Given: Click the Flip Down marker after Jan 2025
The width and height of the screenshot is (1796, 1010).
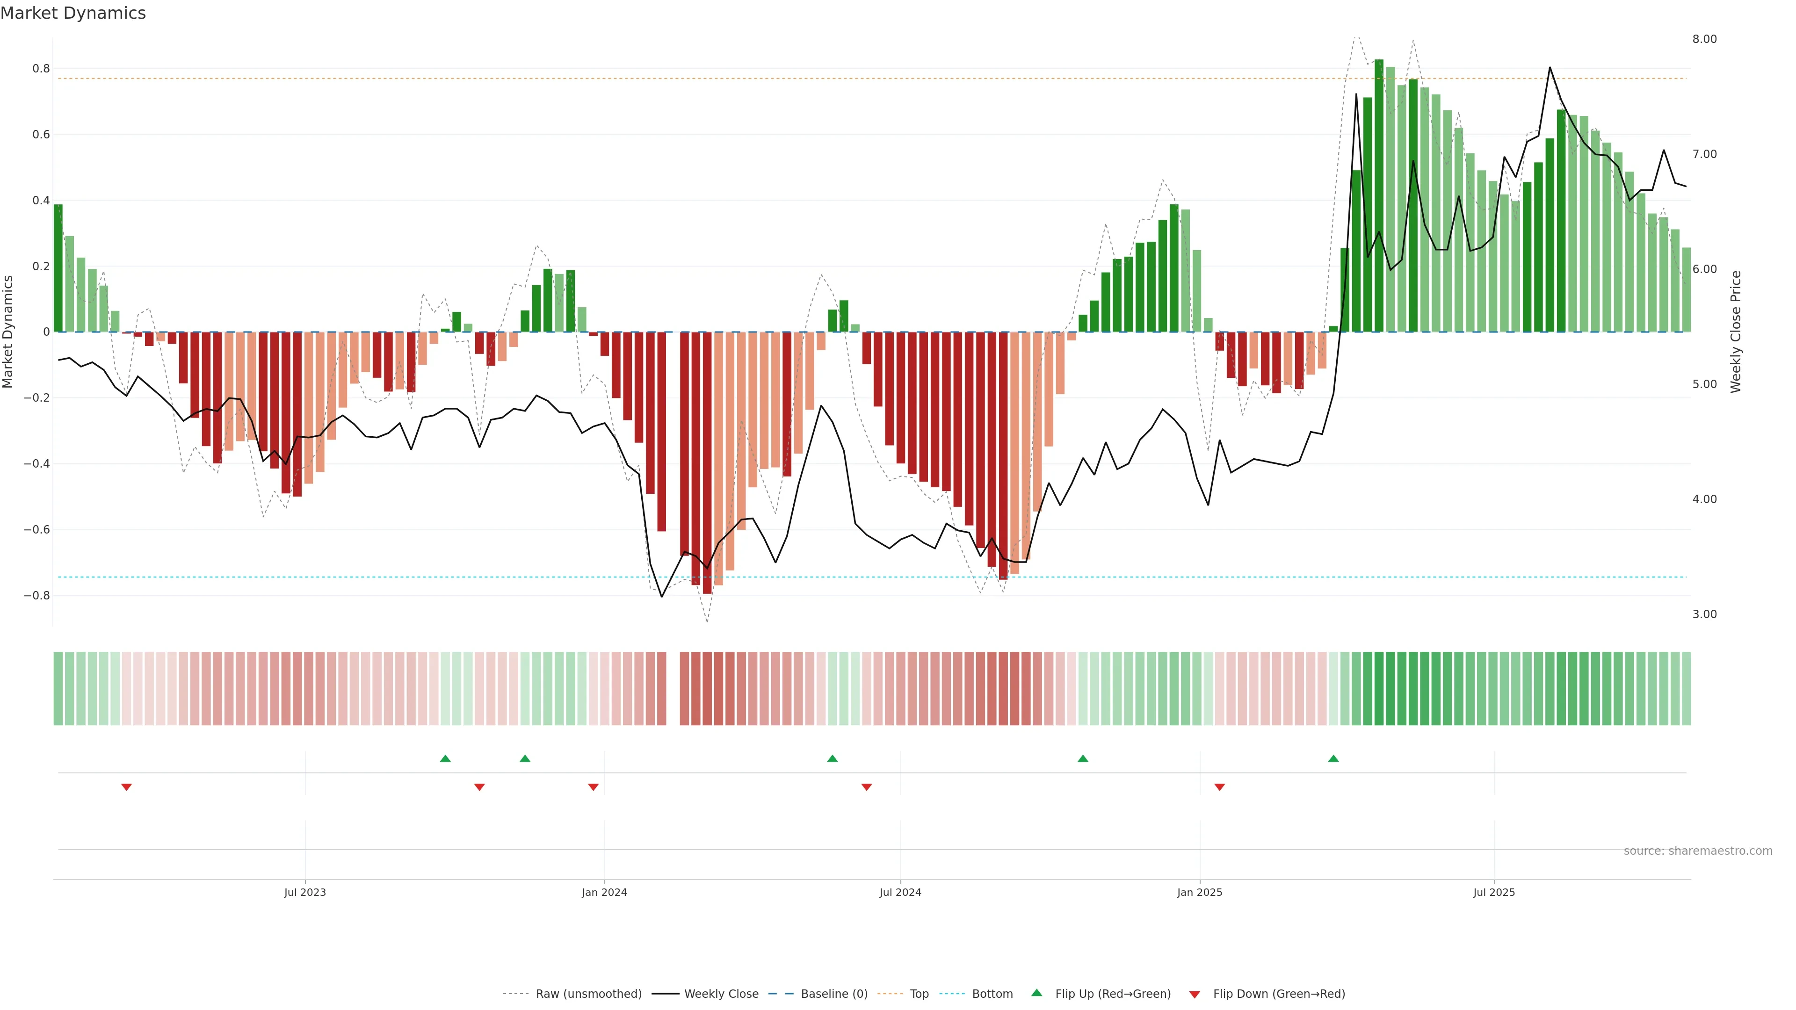Looking at the screenshot, I should click(1219, 787).
